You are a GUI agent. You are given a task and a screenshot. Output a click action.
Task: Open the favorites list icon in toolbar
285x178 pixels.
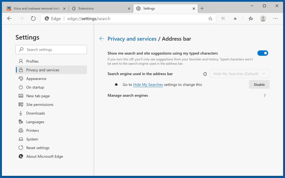pos(251,19)
